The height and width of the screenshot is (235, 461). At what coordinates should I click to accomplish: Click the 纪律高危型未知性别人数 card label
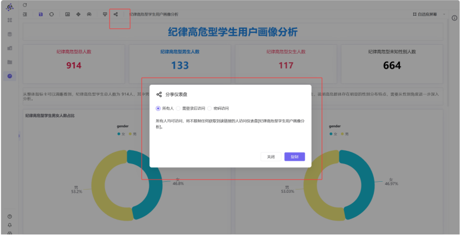coord(392,52)
